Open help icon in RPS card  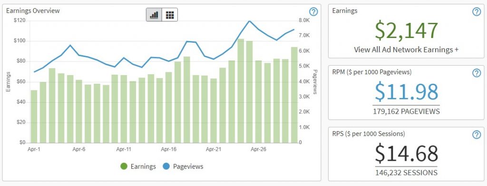[477, 135]
